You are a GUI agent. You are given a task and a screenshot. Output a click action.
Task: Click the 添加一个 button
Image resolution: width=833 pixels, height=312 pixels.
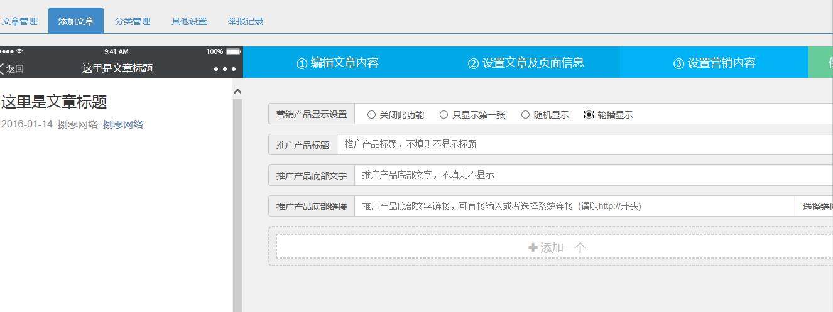click(x=555, y=247)
